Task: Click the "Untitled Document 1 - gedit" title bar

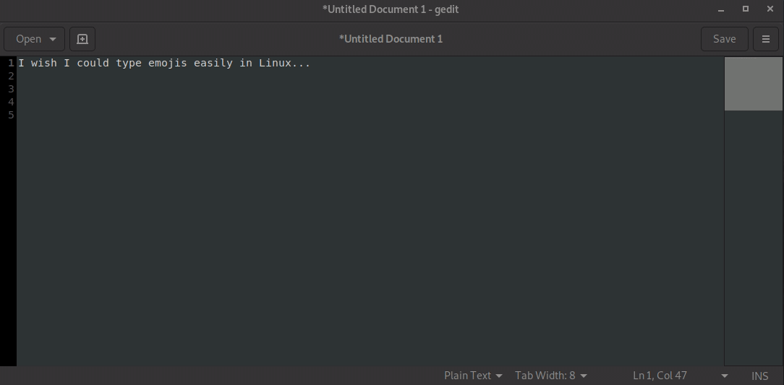Action: pyautogui.click(x=391, y=9)
